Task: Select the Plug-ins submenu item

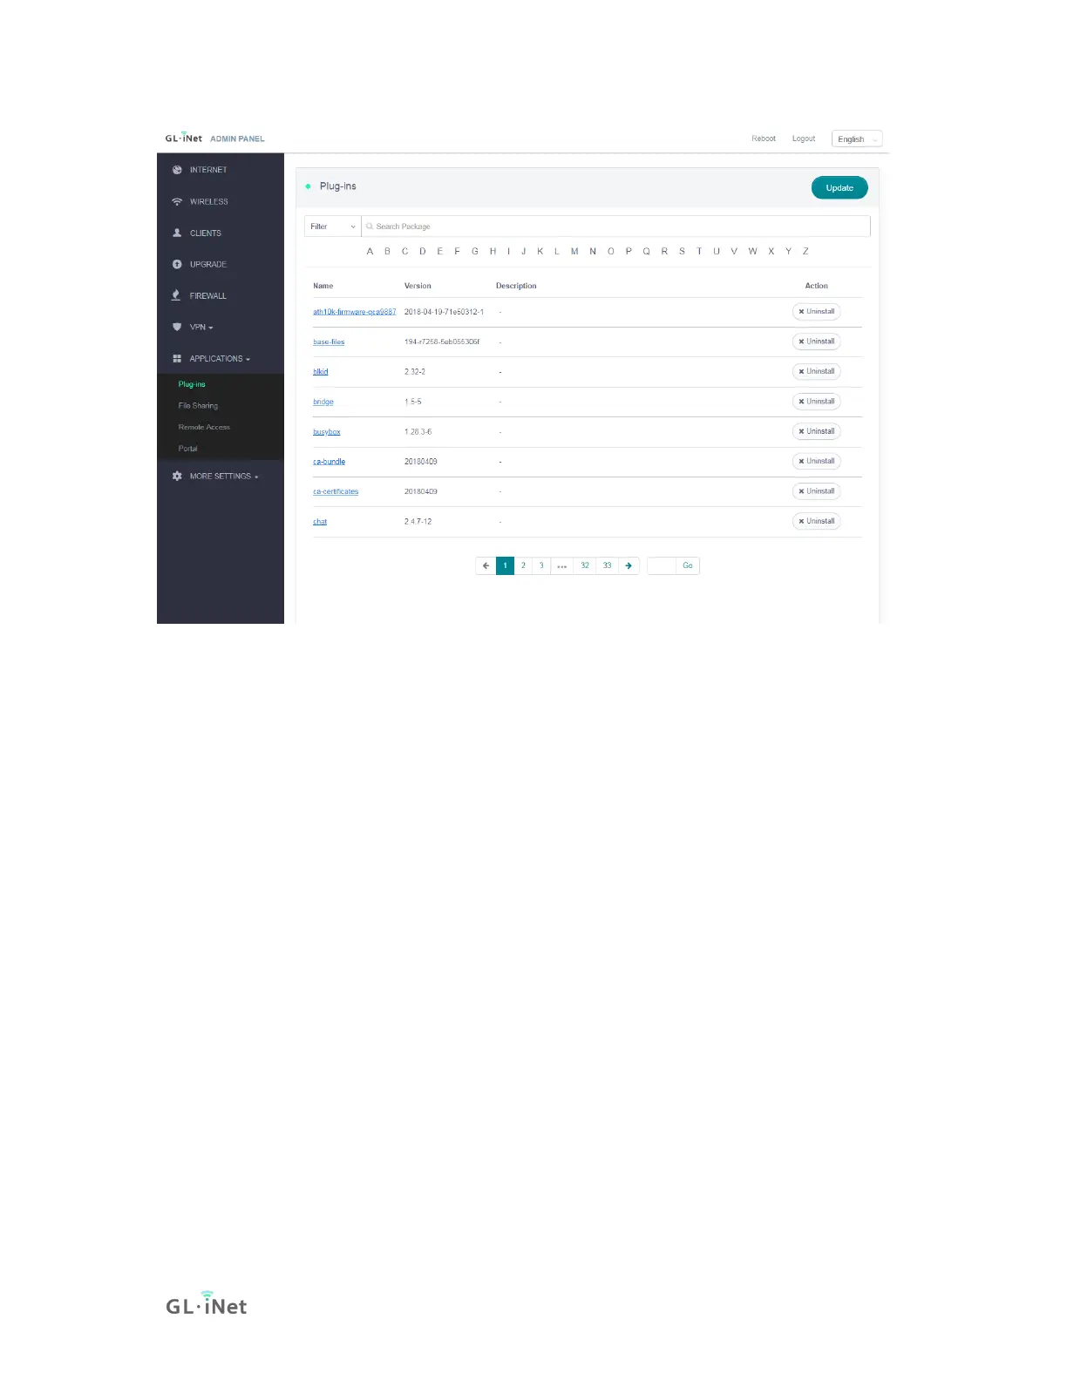Action: pos(192,384)
